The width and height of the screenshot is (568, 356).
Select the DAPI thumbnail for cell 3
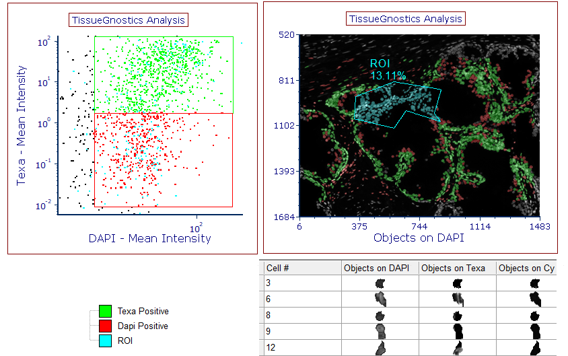pyautogui.click(x=382, y=283)
